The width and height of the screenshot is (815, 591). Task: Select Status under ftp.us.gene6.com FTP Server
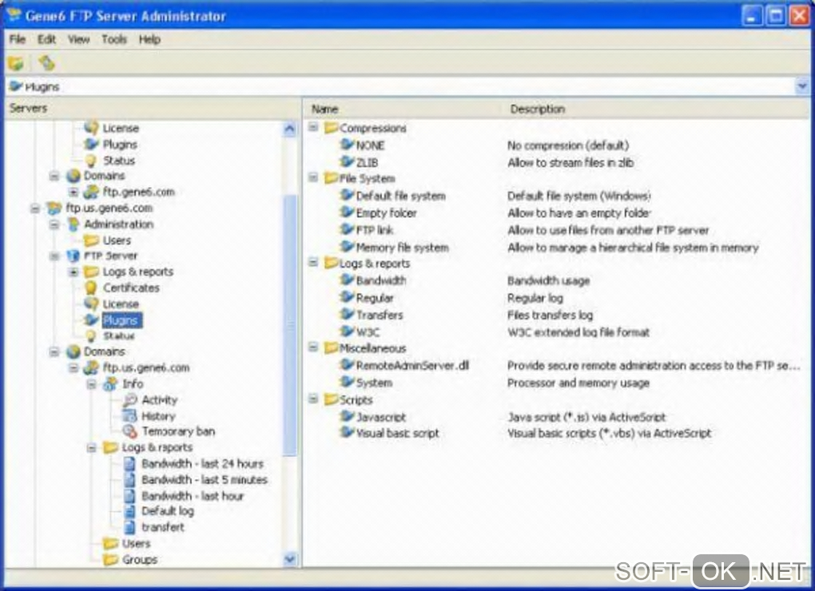[118, 336]
